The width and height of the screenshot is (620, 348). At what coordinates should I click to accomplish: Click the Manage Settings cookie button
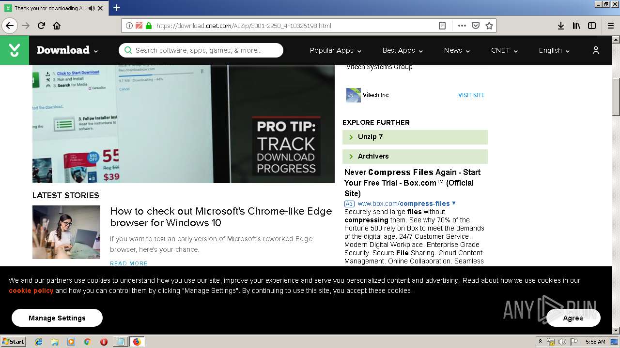pos(57,318)
